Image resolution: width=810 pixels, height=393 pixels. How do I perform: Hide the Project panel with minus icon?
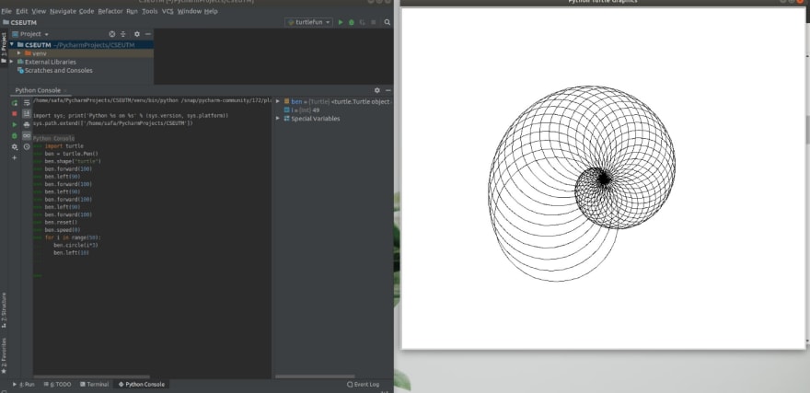(x=148, y=34)
